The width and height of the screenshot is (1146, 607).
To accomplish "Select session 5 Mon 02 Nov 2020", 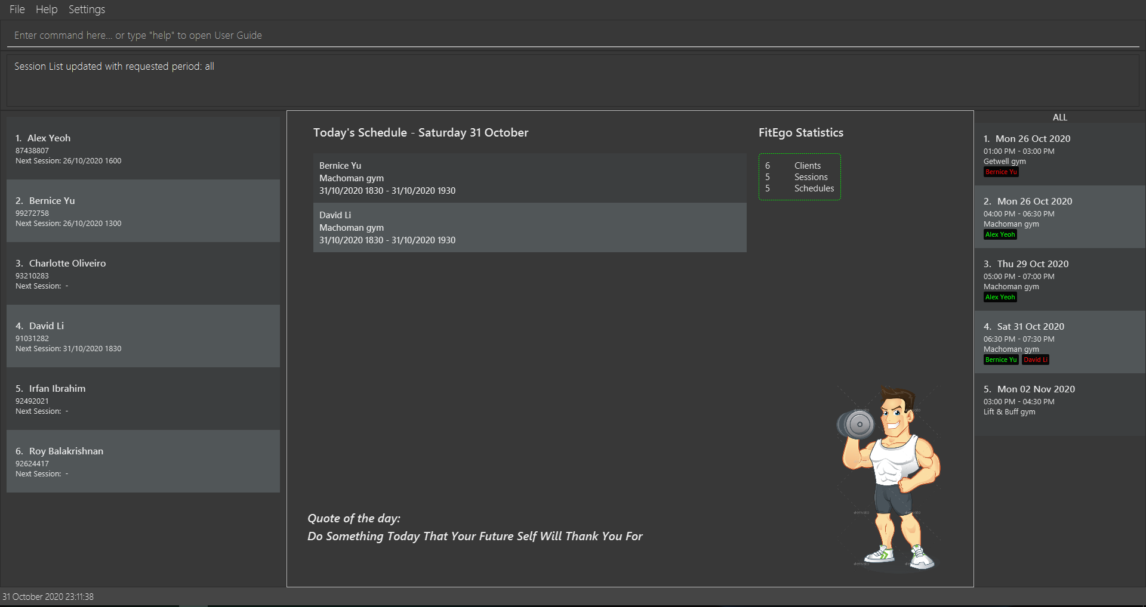I will point(1060,404).
